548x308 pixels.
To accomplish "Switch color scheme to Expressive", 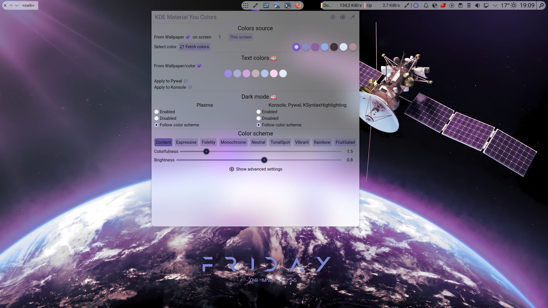I will [186, 142].
